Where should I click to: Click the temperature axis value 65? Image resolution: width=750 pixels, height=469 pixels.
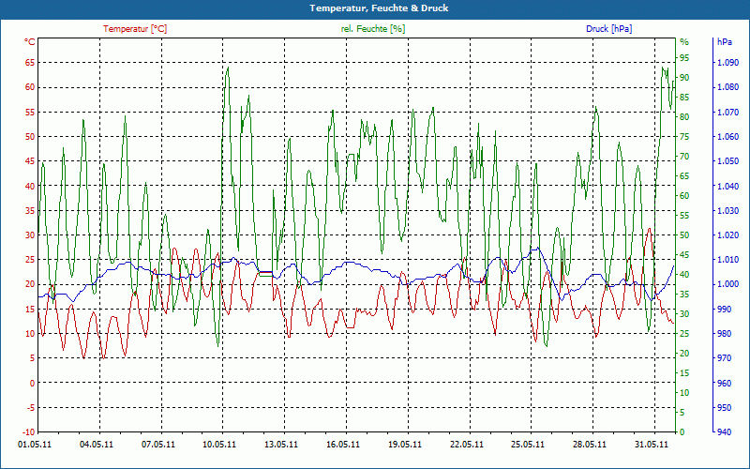pos(30,63)
